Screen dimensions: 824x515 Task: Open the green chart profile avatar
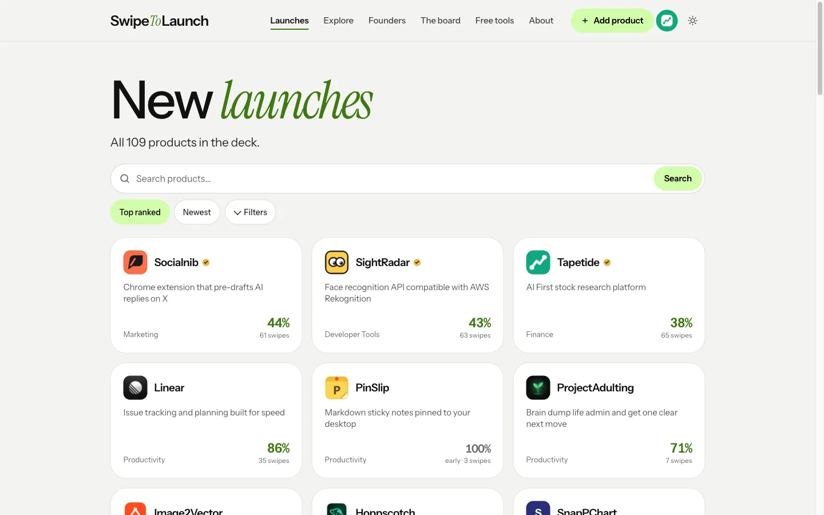point(667,21)
